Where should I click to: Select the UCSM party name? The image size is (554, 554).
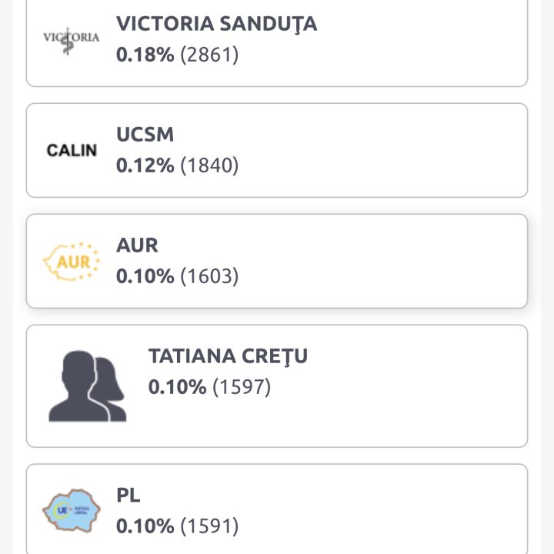coord(145,135)
